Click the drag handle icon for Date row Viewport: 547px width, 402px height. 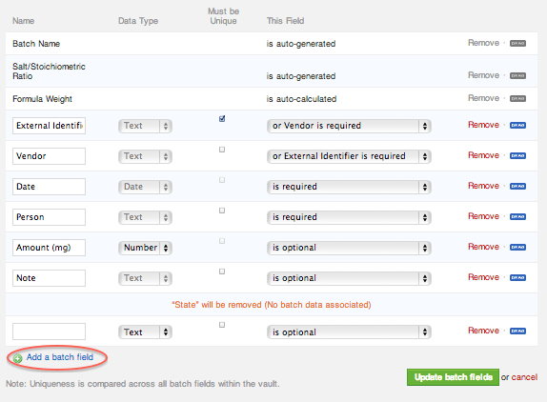pyautogui.click(x=517, y=186)
